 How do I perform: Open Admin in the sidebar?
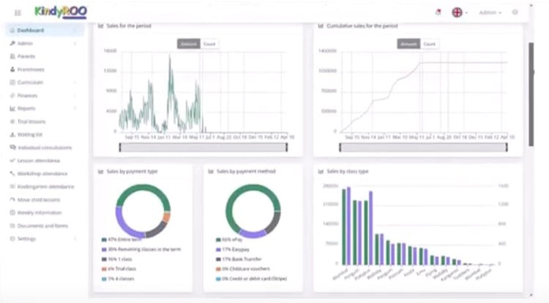pos(25,43)
